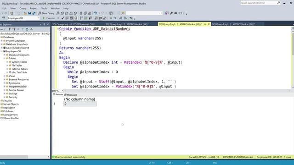The image size is (294, 165).
Task: Click the Uncomment selected lines icon
Action: pos(115,18)
